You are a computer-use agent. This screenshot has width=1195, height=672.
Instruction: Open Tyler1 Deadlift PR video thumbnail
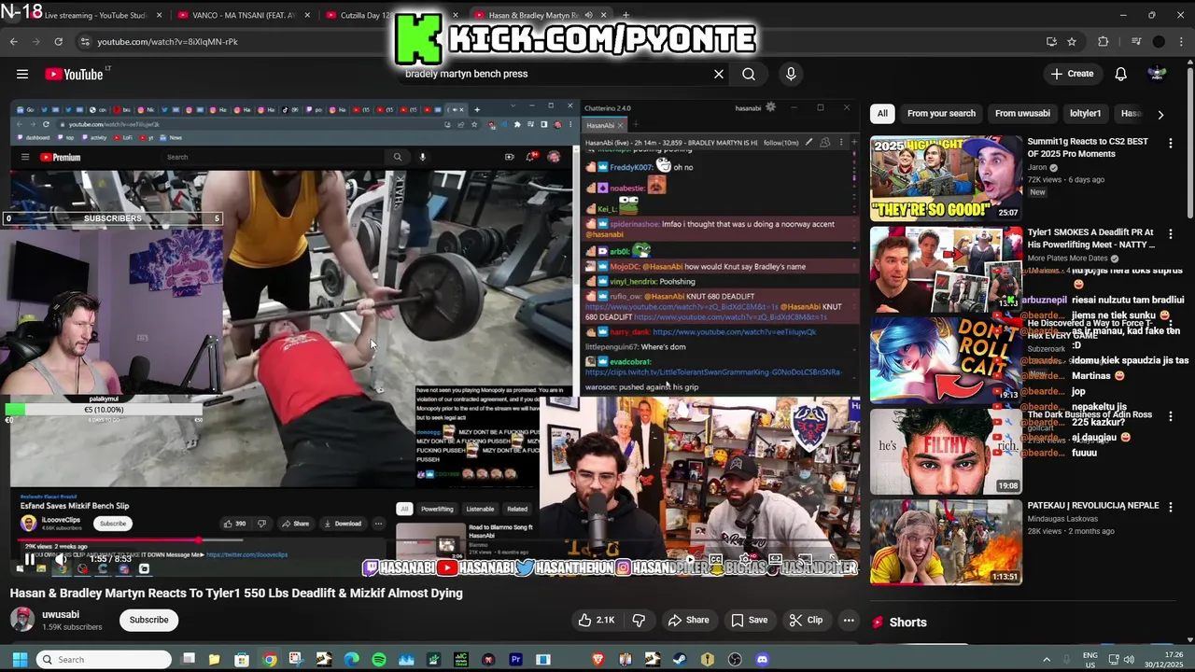click(x=946, y=269)
